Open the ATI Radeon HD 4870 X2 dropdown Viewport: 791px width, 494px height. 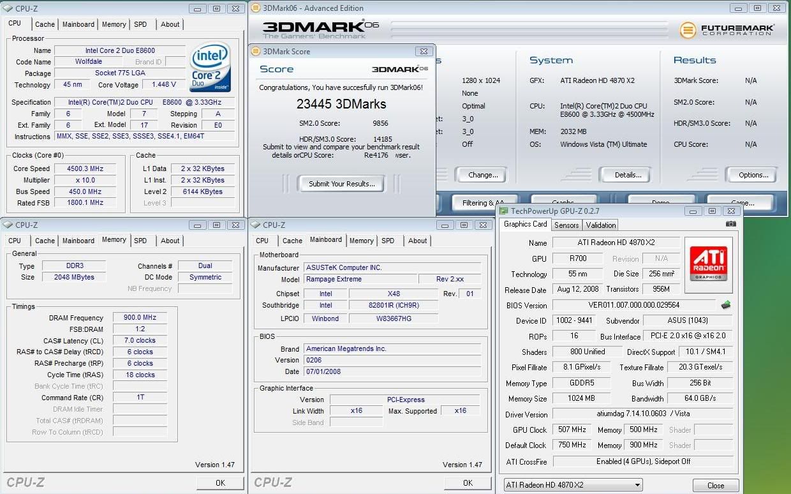click(x=573, y=485)
